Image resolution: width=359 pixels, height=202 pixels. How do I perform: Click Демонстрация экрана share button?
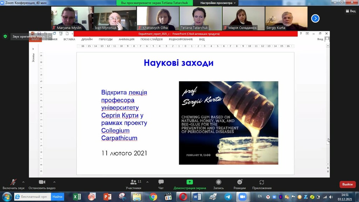pos(190,184)
